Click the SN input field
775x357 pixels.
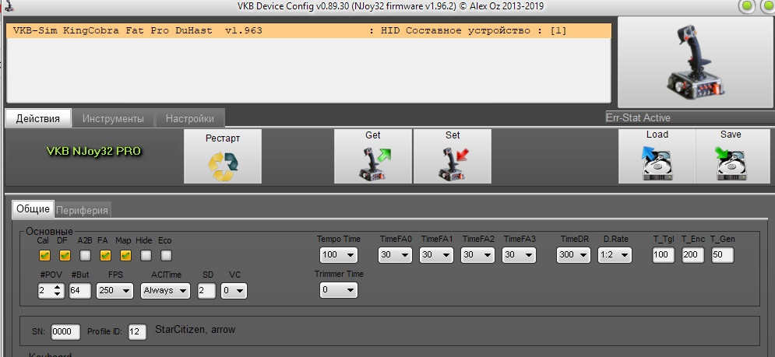(x=65, y=332)
